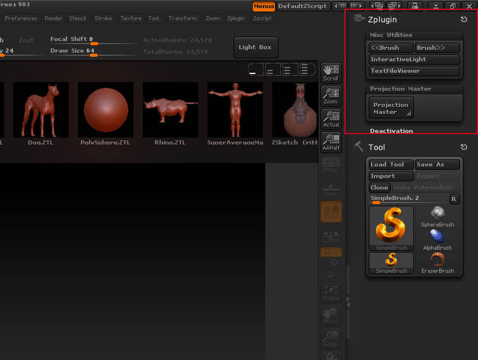Select the Zoom magnifier on the right shelf

331,96
